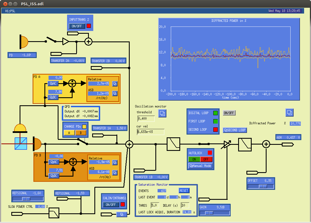311x223 pixels.
Task: Click the TRANSFER 1A value 1.58 V
Action: 121,128
